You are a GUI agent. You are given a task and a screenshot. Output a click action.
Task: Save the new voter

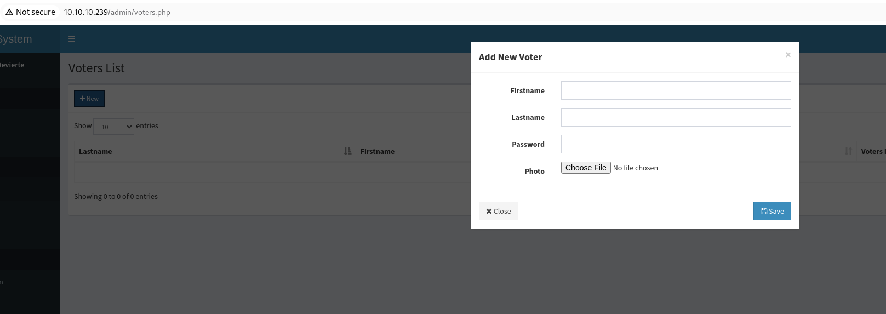771,211
